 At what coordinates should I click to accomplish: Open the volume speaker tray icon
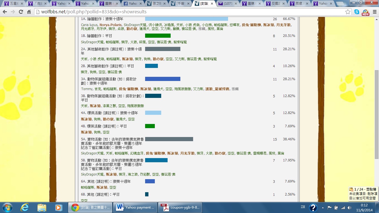(x=349, y=208)
